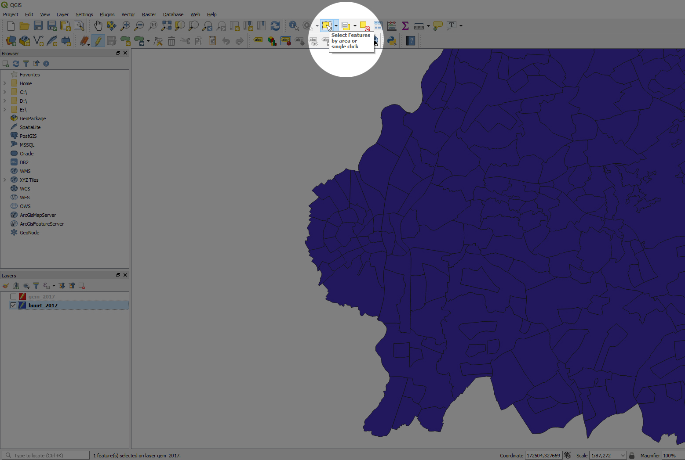
Task: Open the Plugins menu
Action: [107, 14]
